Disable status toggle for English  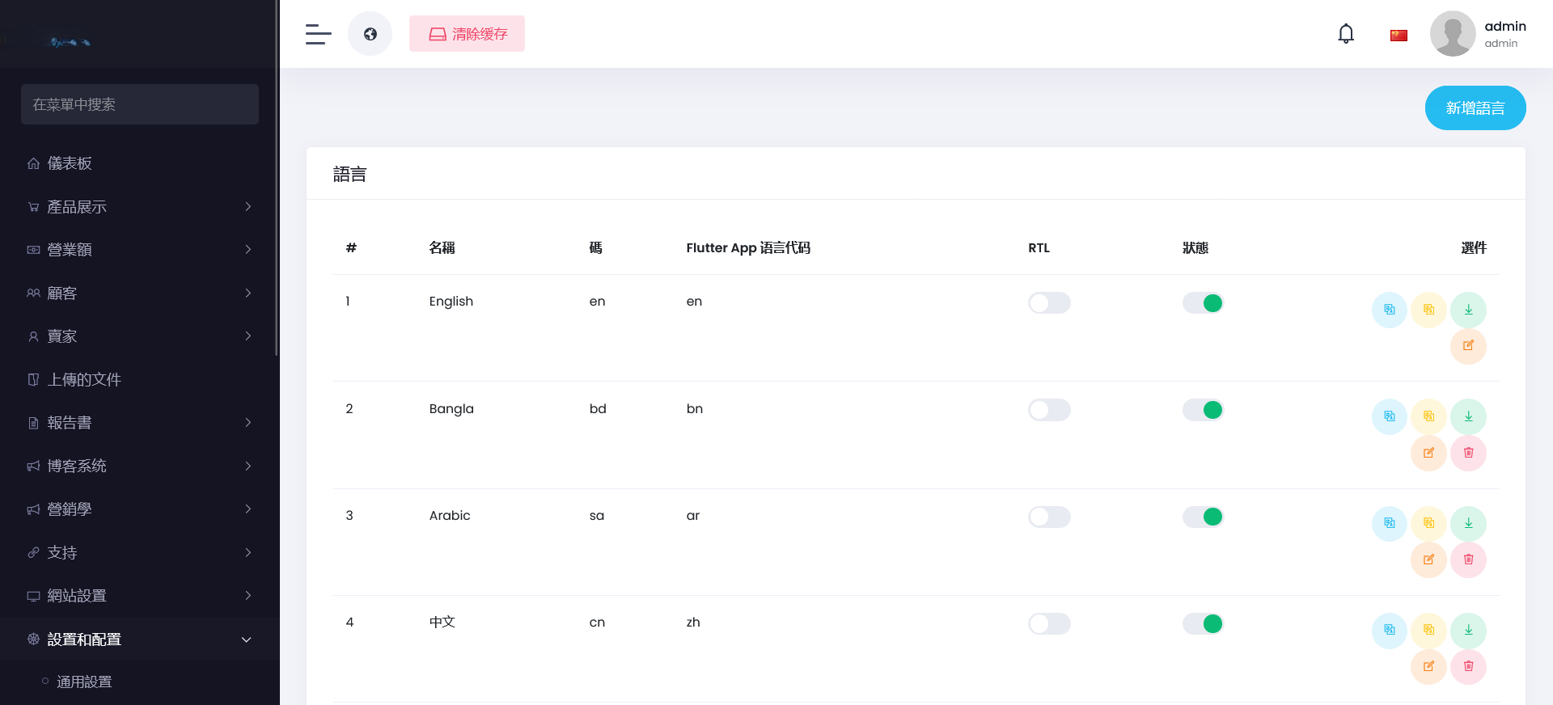[x=1203, y=303]
